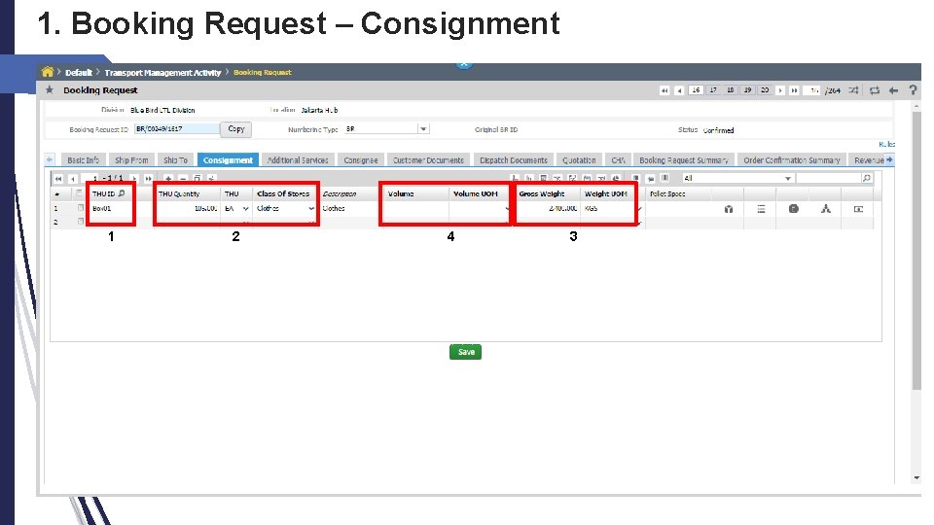Jump to page 20 in top pager

click(x=765, y=90)
